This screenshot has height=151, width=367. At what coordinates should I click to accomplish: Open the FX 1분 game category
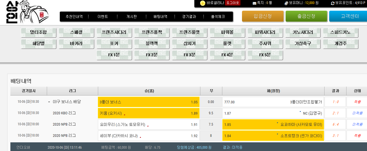(114, 55)
